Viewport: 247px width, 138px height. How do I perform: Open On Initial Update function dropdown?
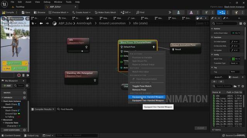click(x=234, y=42)
